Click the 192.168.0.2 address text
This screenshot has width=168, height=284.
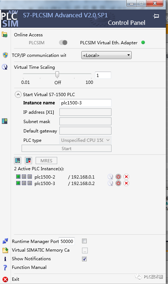tap(83, 183)
